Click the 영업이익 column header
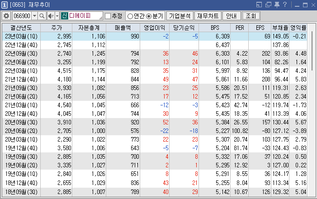The image size is (317, 199). (155, 28)
